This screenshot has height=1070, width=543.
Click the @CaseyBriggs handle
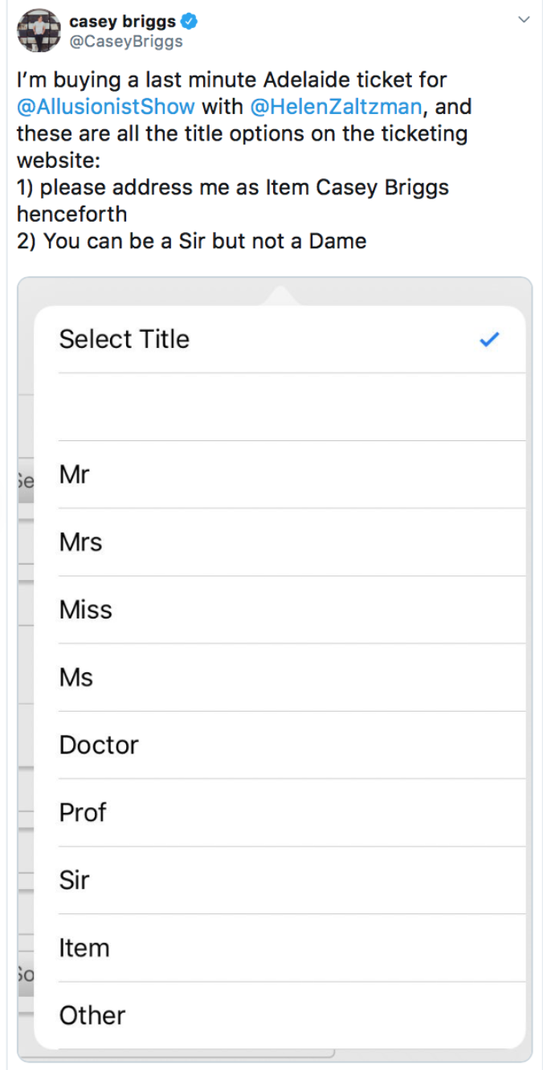pyautogui.click(x=126, y=41)
